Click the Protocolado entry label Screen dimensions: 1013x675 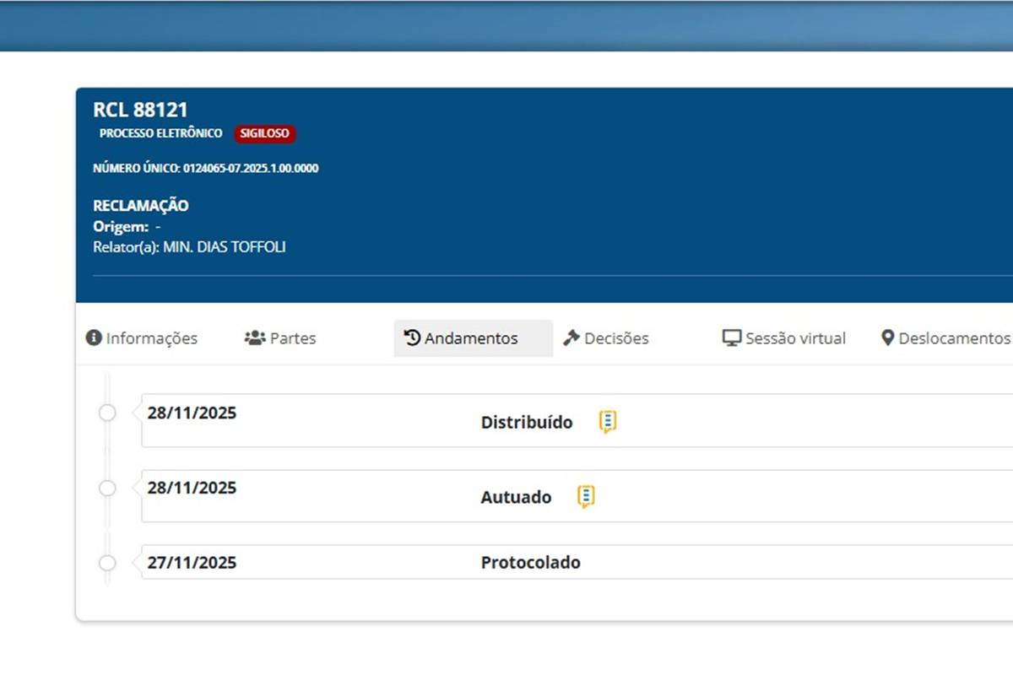click(530, 563)
